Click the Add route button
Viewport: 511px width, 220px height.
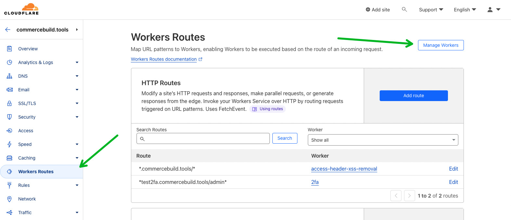[x=414, y=96]
